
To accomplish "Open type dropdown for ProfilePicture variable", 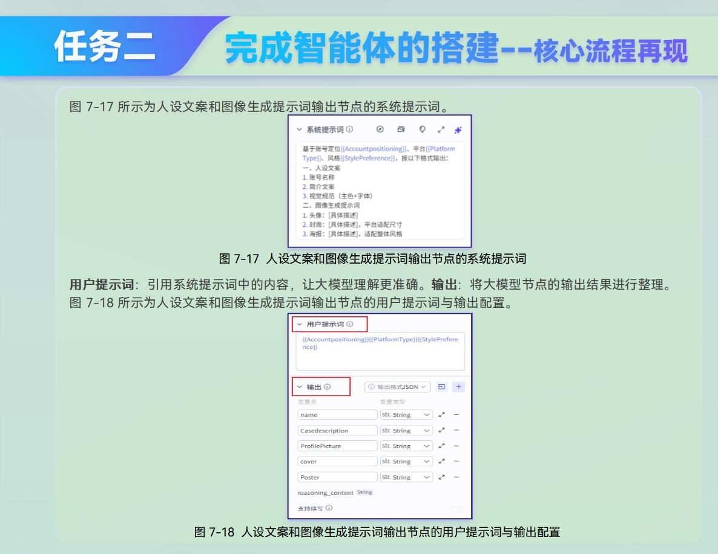I will point(406,446).
